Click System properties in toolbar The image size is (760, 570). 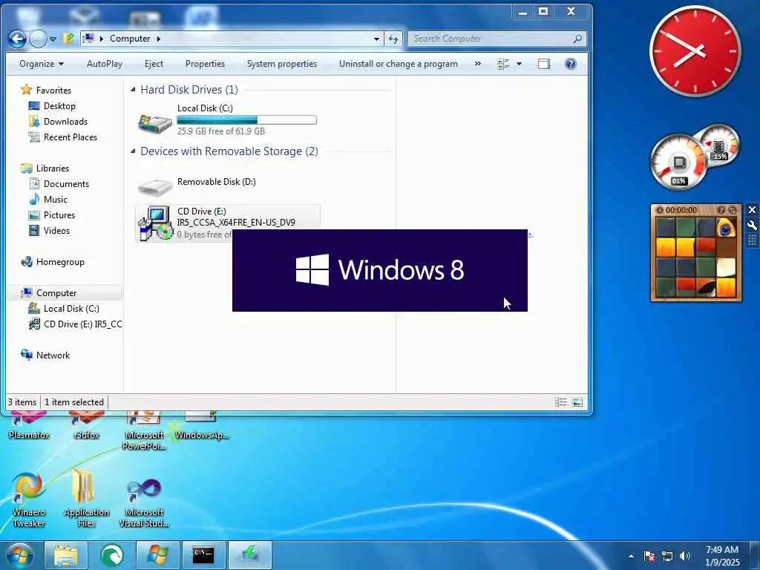click(281, 64)
